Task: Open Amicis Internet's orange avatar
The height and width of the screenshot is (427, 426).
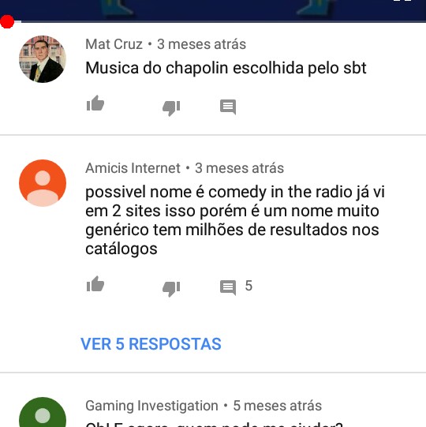Action: click(43, 183)
